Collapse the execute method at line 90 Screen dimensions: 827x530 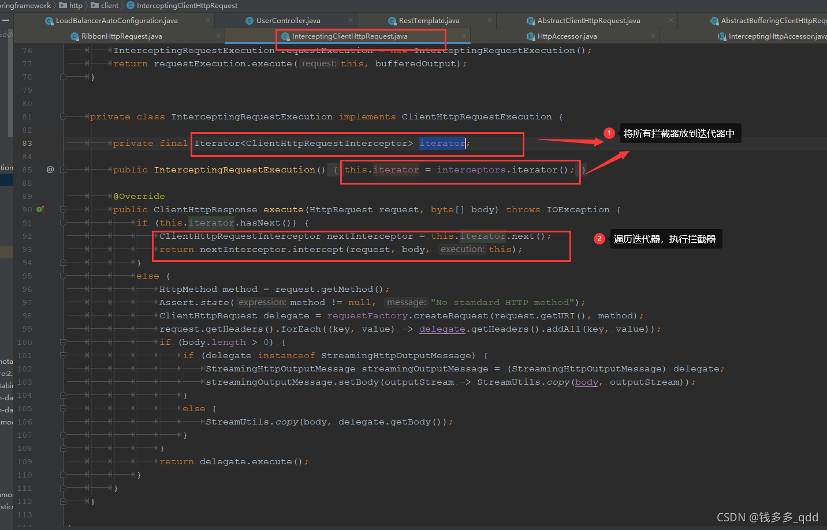pos(63,209)
